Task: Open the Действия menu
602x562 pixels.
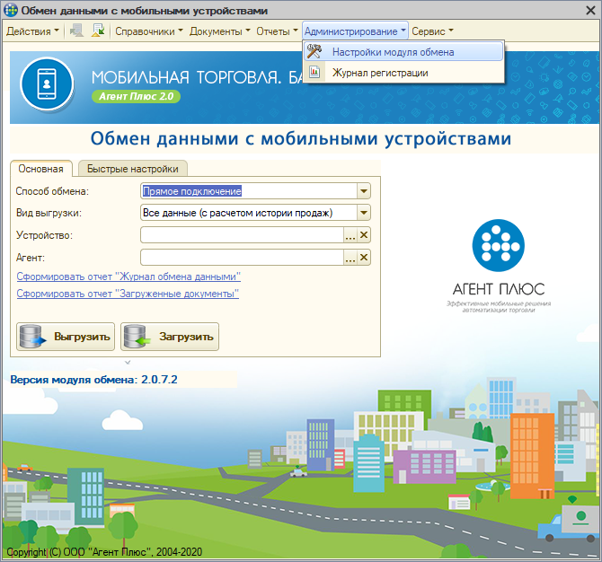Action: pos(32,31)
